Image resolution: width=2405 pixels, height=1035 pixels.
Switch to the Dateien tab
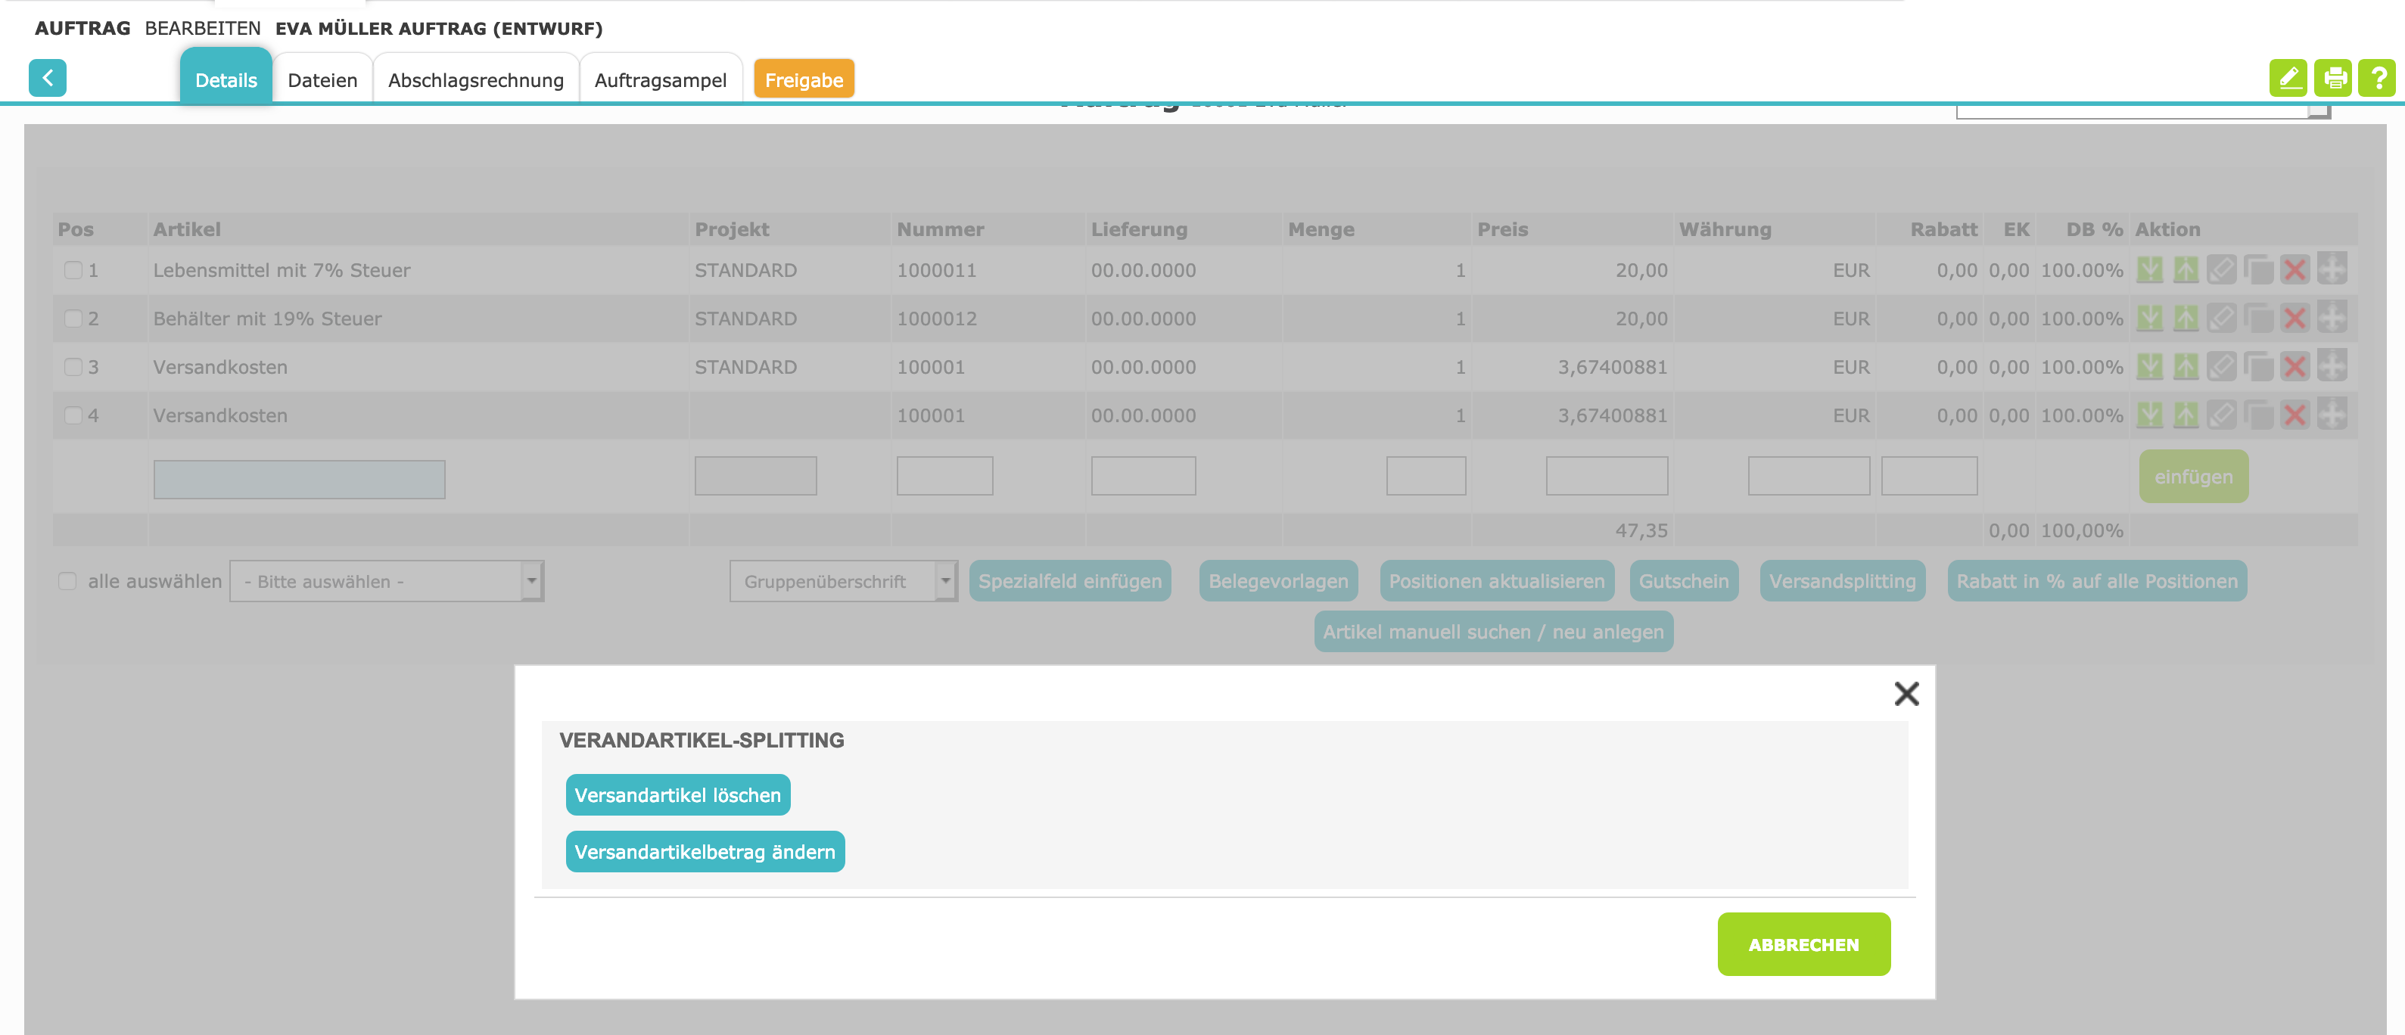322,80
